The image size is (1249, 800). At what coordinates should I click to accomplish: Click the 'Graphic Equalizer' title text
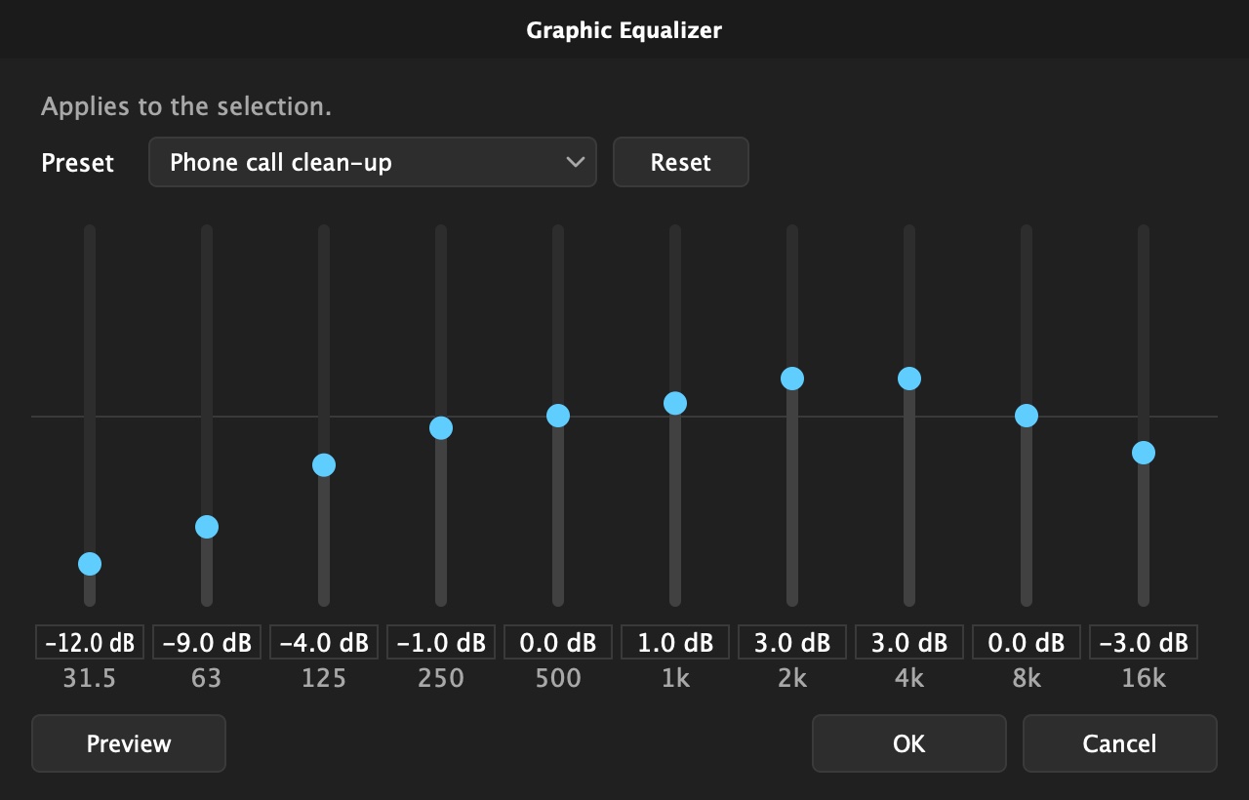[x=624, y=30]
